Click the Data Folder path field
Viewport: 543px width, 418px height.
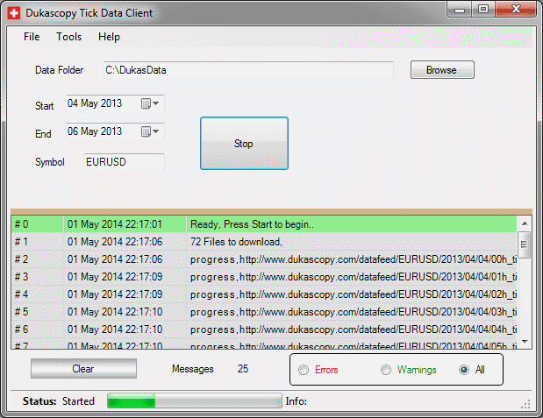point(248,70)
